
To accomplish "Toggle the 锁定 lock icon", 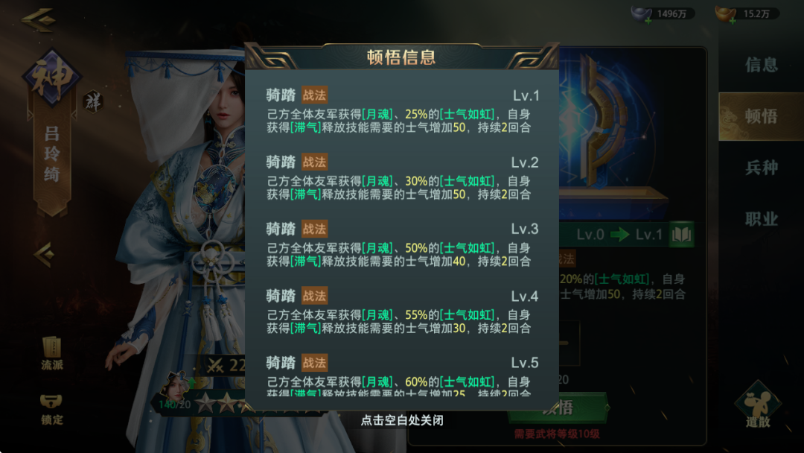I will pyautogui.click(x=52, y=409).
